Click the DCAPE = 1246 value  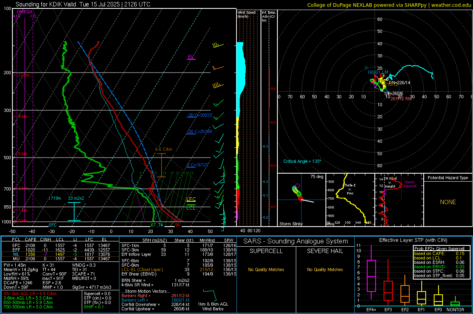click(18, 283)
